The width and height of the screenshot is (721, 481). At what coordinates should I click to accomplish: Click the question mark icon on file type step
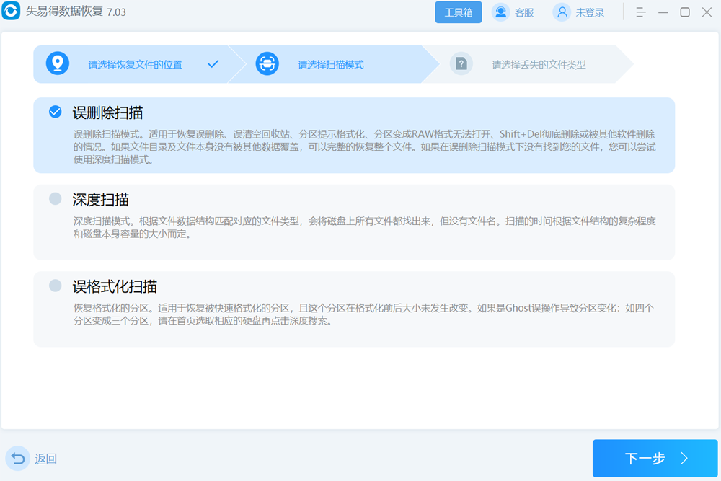461,63
